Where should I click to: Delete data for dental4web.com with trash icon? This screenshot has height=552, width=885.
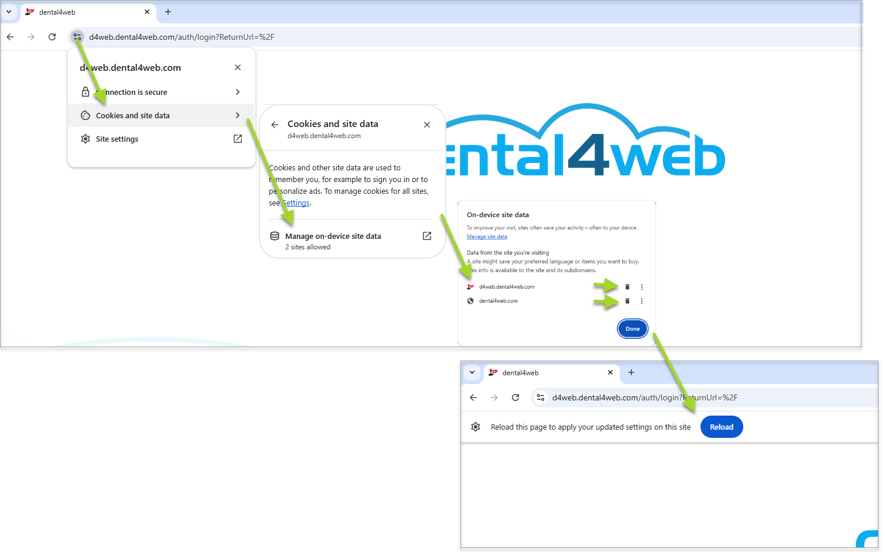coord(627,301)
